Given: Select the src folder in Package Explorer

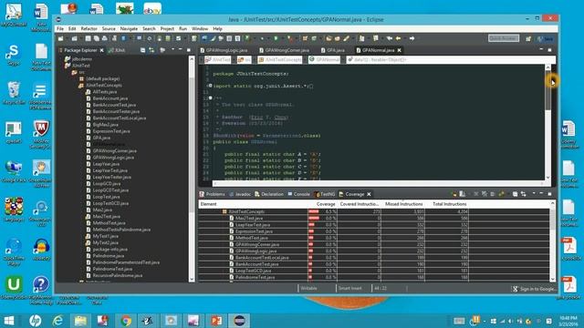Looking at the screenshot, I should 78,72.
